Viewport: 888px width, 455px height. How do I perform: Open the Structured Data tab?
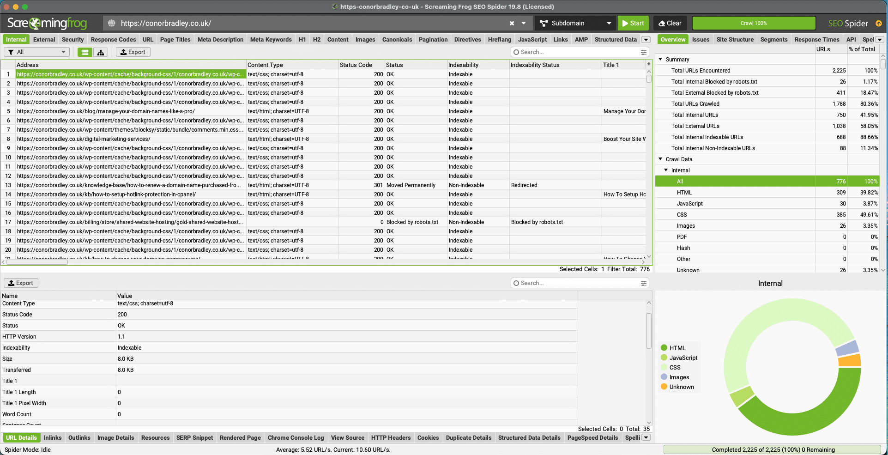coord(616,39)
